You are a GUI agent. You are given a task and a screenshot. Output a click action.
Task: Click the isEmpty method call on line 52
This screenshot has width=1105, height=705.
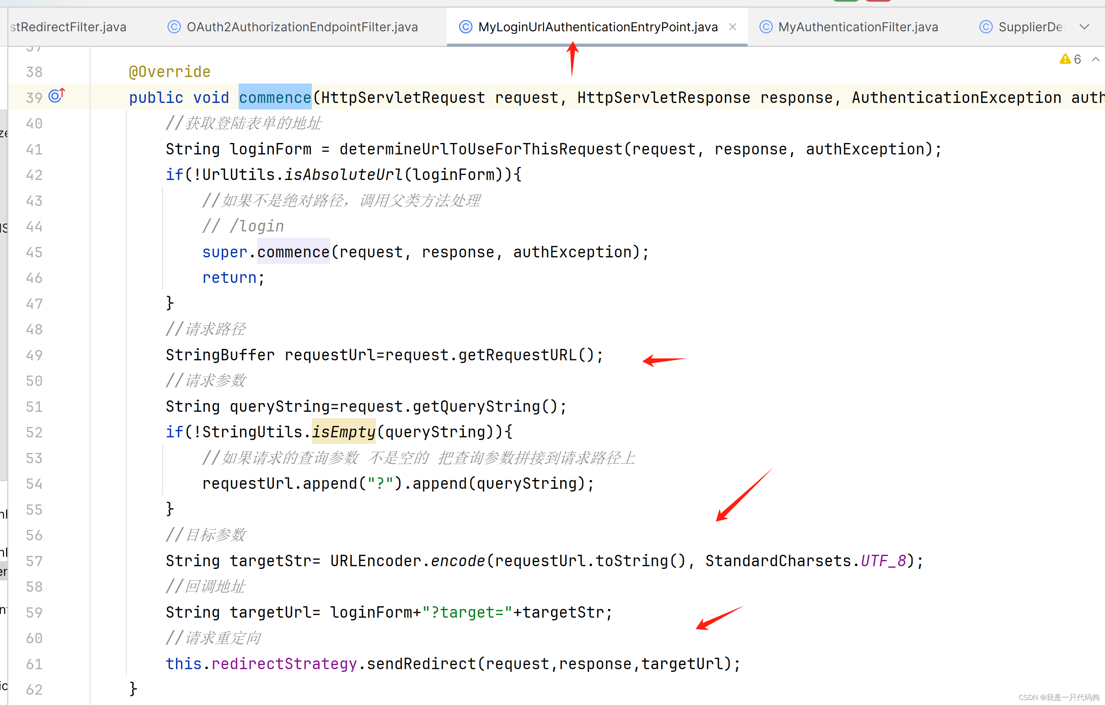[343, 432]
